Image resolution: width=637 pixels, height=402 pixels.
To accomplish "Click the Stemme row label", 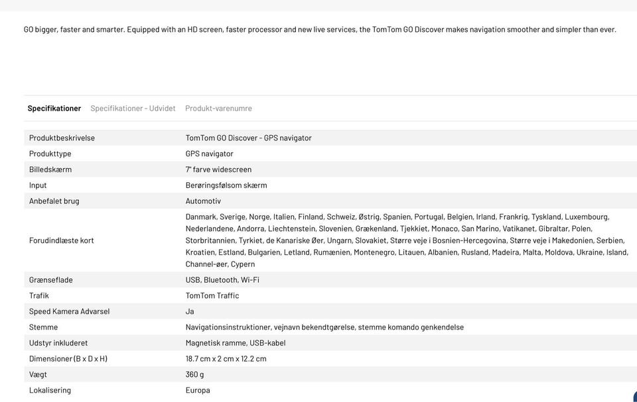I will 43,327.
